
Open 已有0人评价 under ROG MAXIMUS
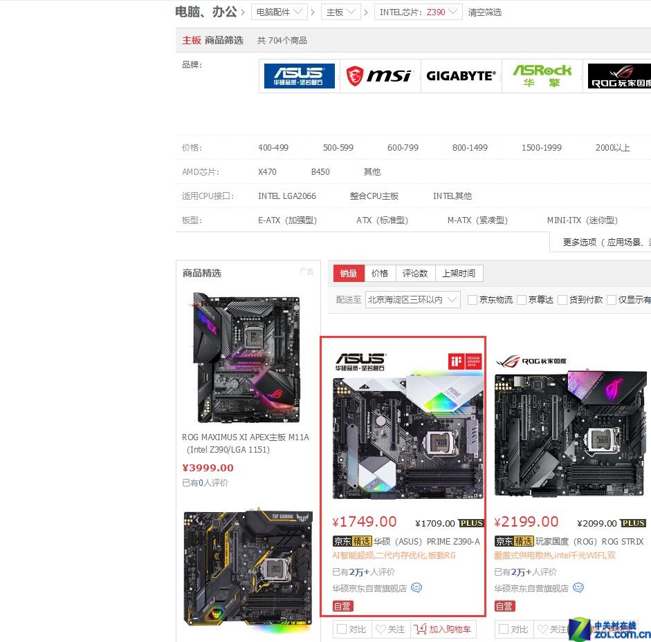(205, 483)
